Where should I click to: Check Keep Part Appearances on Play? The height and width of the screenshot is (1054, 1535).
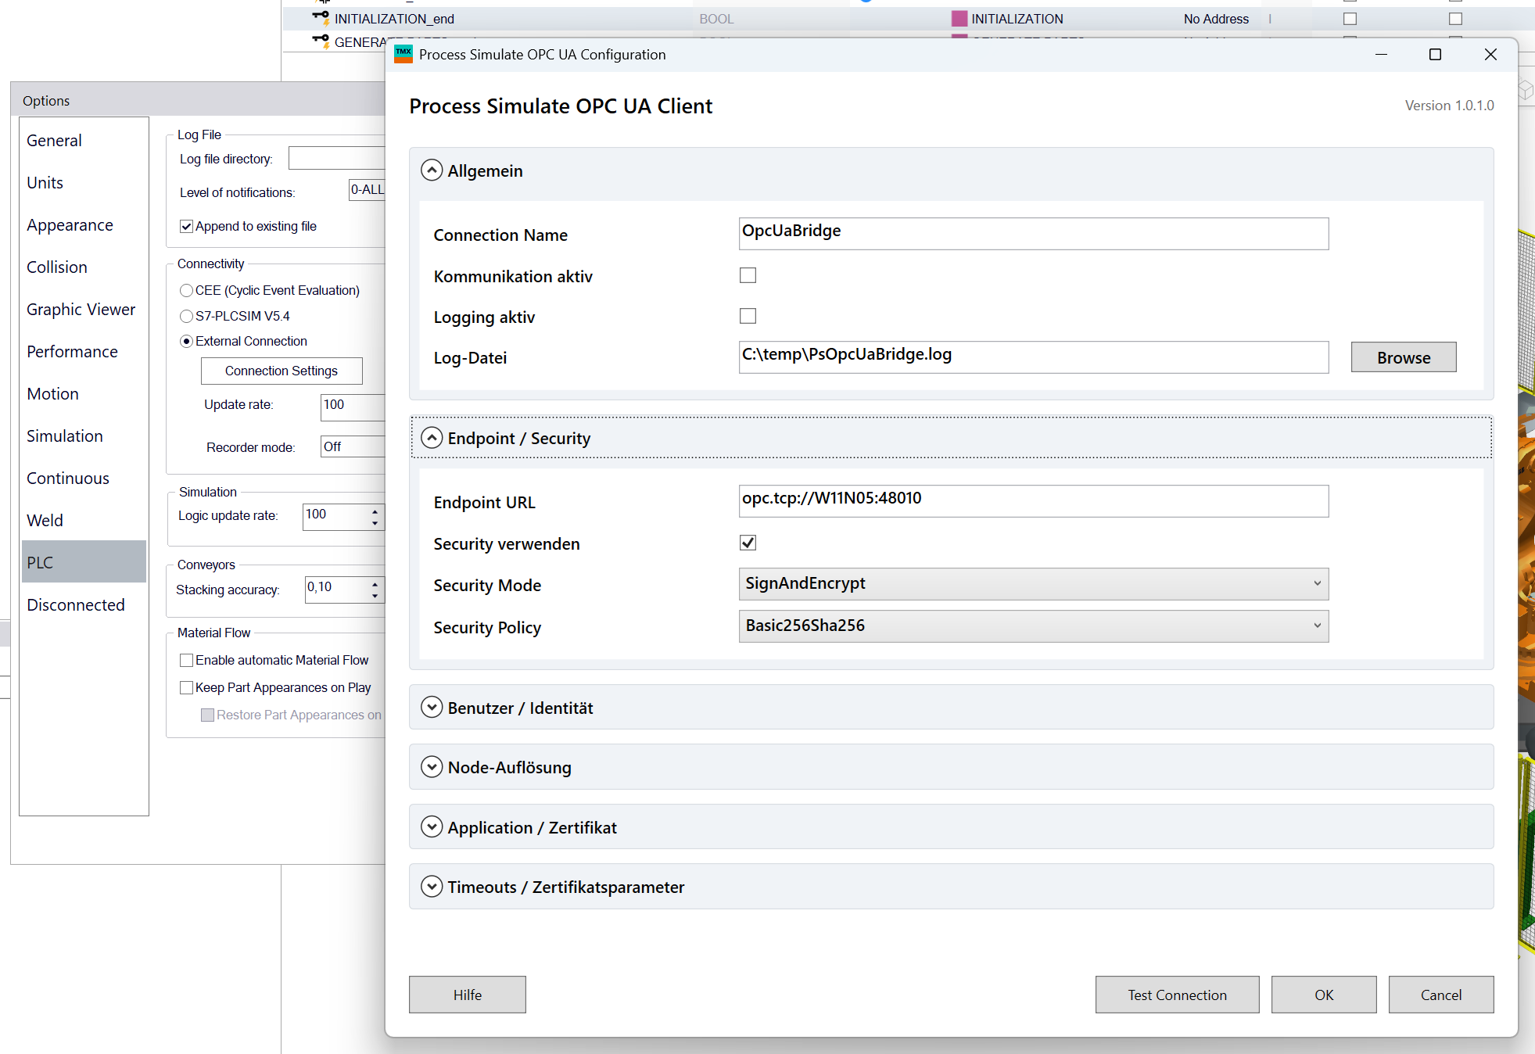186,688
